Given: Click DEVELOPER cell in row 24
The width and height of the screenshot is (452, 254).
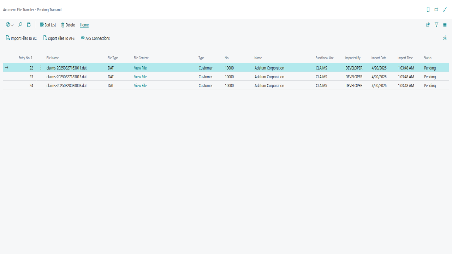Looking at the screenshot, I should click(354, 86).
